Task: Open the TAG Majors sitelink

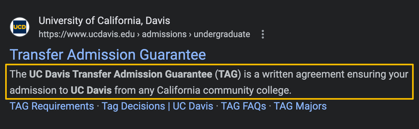Action: [300, 106]
